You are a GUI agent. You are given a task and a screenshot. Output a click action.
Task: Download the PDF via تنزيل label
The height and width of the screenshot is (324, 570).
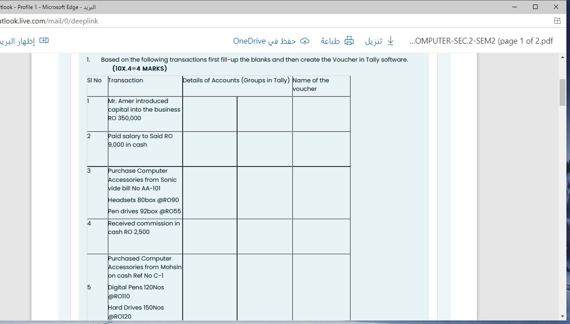(373, 41)
